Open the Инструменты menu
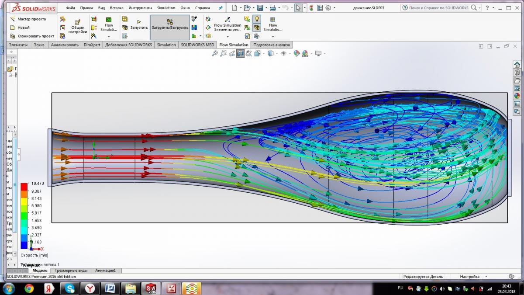The image size is (524, 295). 140,8
